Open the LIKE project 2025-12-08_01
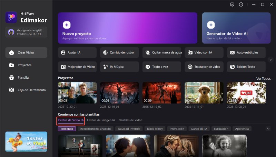The height and width of the screenshot is (157, 276). tap(246, 93)
